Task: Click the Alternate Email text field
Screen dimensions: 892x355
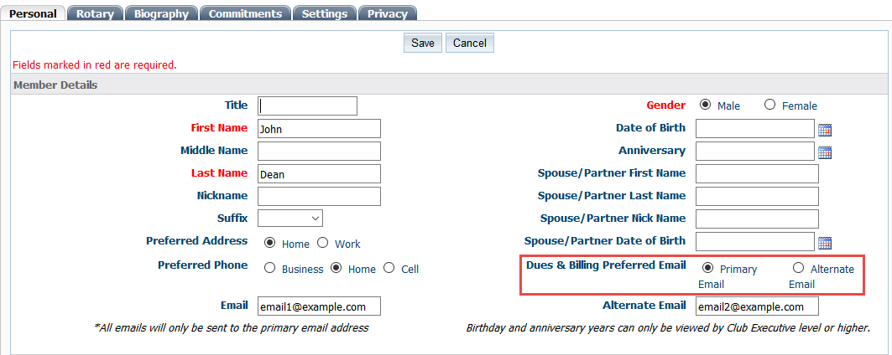Action: [757, 306]
